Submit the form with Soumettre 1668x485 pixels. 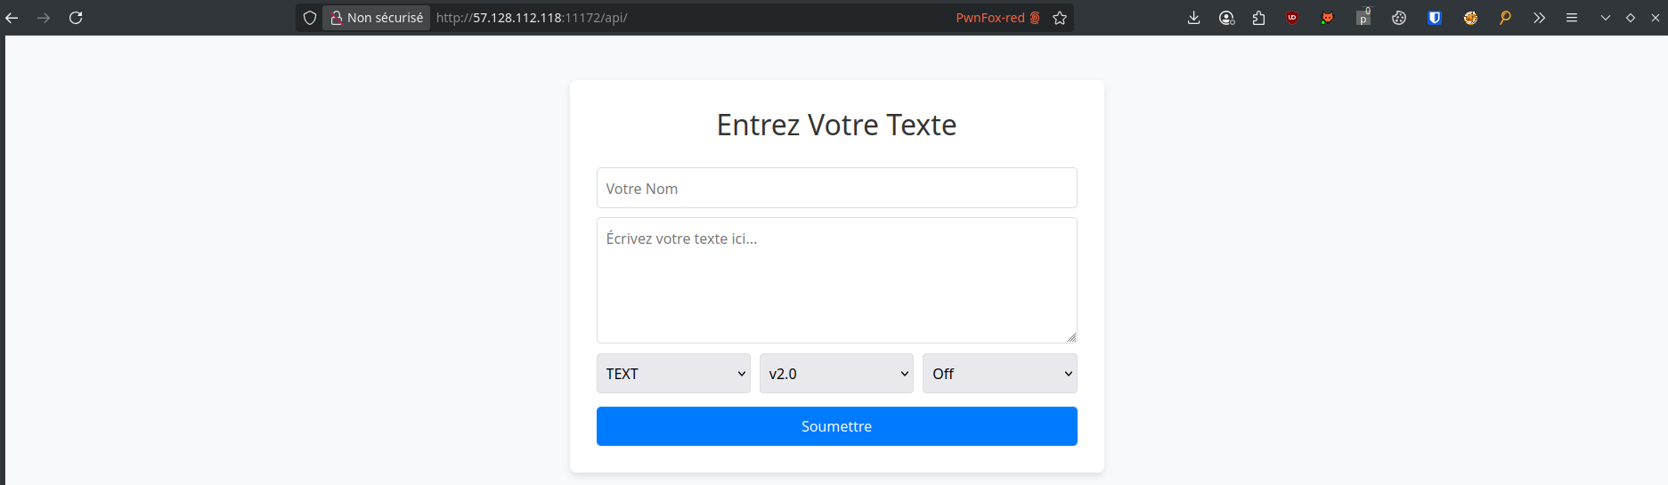pos(837,426)
